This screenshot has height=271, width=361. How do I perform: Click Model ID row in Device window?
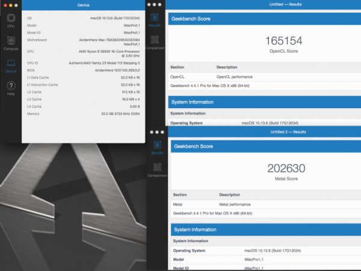(84, 32)
